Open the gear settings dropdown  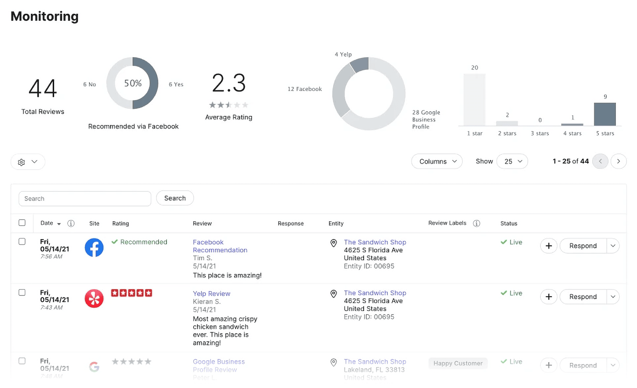tap(28, 162)
